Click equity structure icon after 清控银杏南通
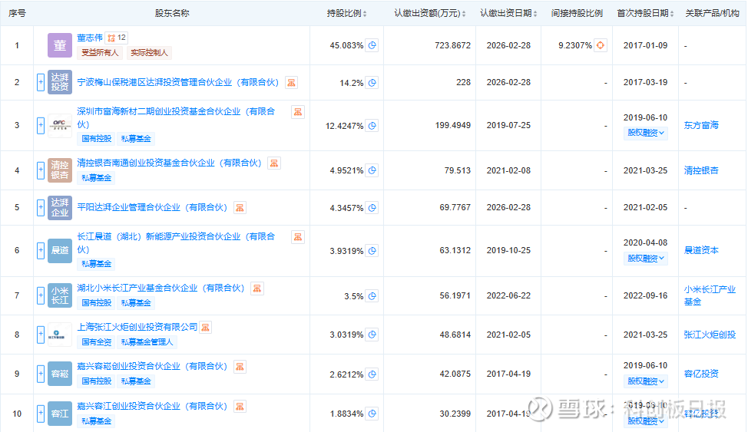This screenshot has width=748, height=432. pyautogui.click(x=274, y=163)
